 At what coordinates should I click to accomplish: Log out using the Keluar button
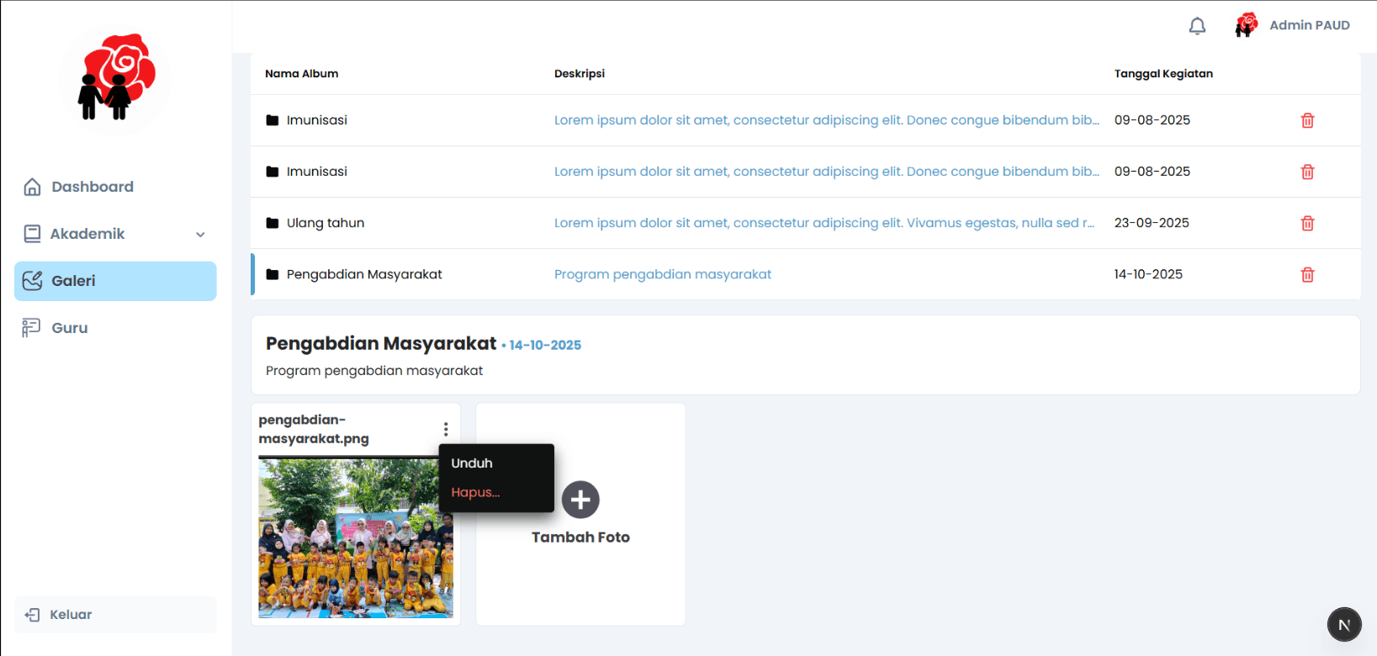coord(115,615)
